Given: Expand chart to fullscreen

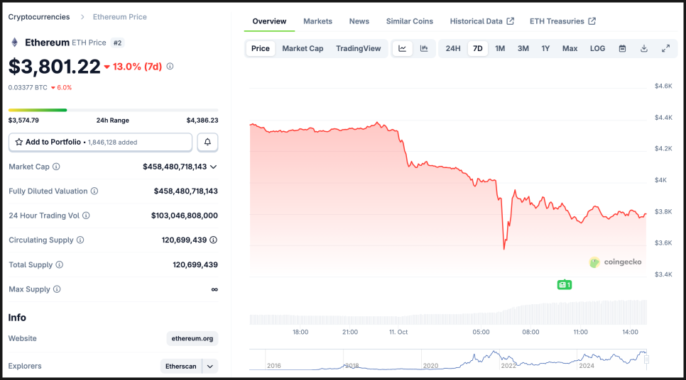Looking at the screenshot, I should point(665,48).
